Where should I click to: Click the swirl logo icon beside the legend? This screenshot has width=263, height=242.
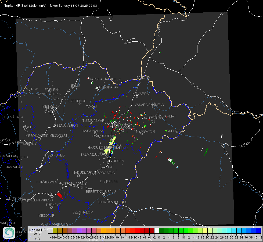[9, 233]
